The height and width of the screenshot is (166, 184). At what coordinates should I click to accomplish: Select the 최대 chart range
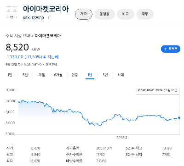point(121,75)
